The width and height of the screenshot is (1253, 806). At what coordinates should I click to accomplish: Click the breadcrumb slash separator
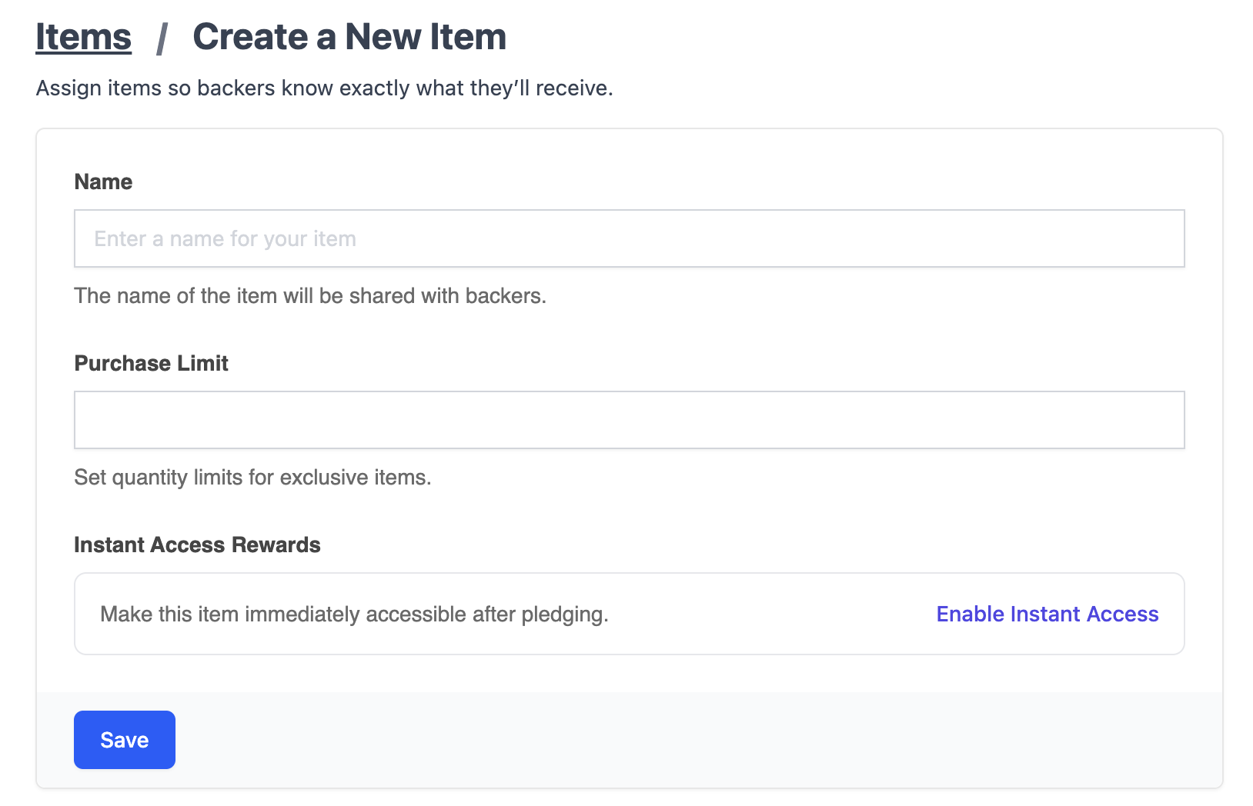coord(162,38)
